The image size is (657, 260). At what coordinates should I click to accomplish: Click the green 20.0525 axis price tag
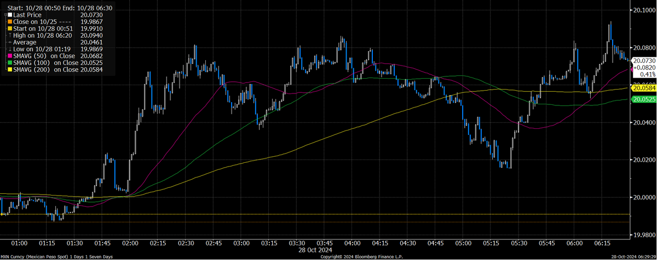(x=644, y=99)
